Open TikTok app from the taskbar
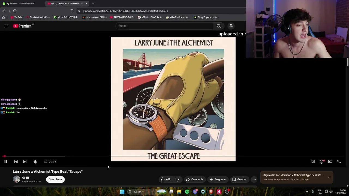Screen dimensions: 349x196 219,192
